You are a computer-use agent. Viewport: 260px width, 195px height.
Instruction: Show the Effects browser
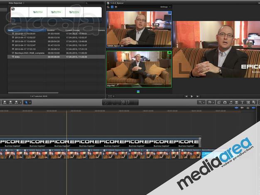pos(219,102)
